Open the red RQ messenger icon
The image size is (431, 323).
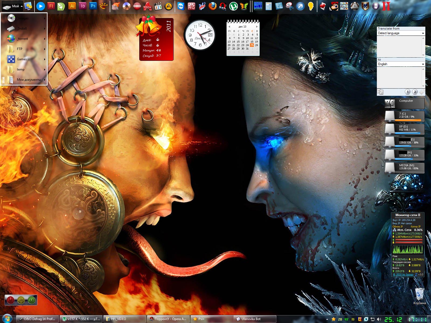tap(191, 6)
